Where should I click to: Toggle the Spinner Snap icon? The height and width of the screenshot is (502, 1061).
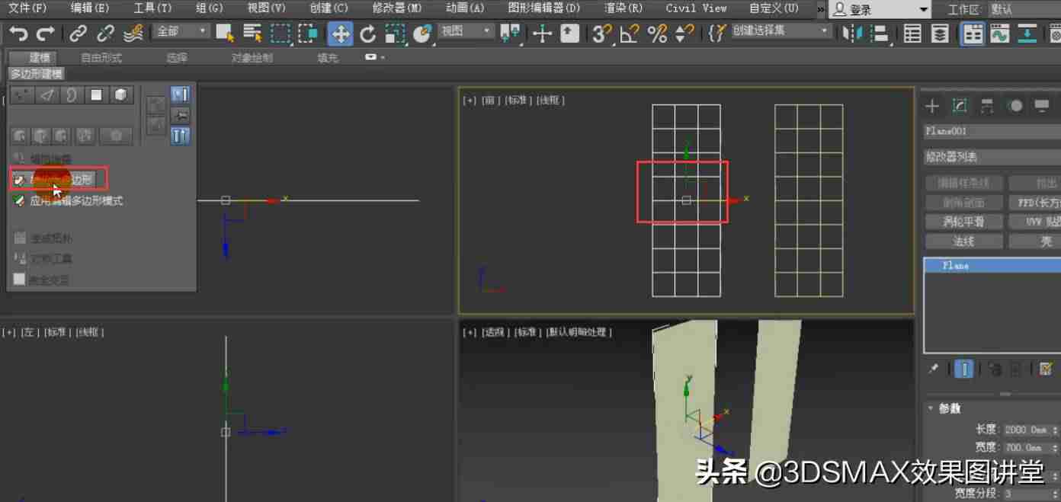(x=684, y=33)
